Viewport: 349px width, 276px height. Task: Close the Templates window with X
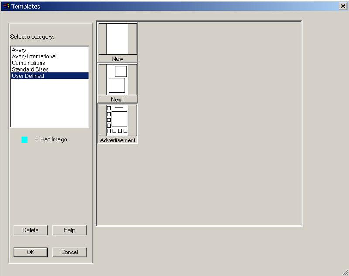342,6
